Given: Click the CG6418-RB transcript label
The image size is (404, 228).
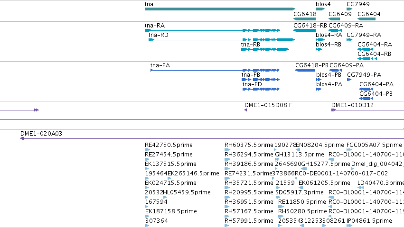Looking at the screenshot, I should (310, 26).
